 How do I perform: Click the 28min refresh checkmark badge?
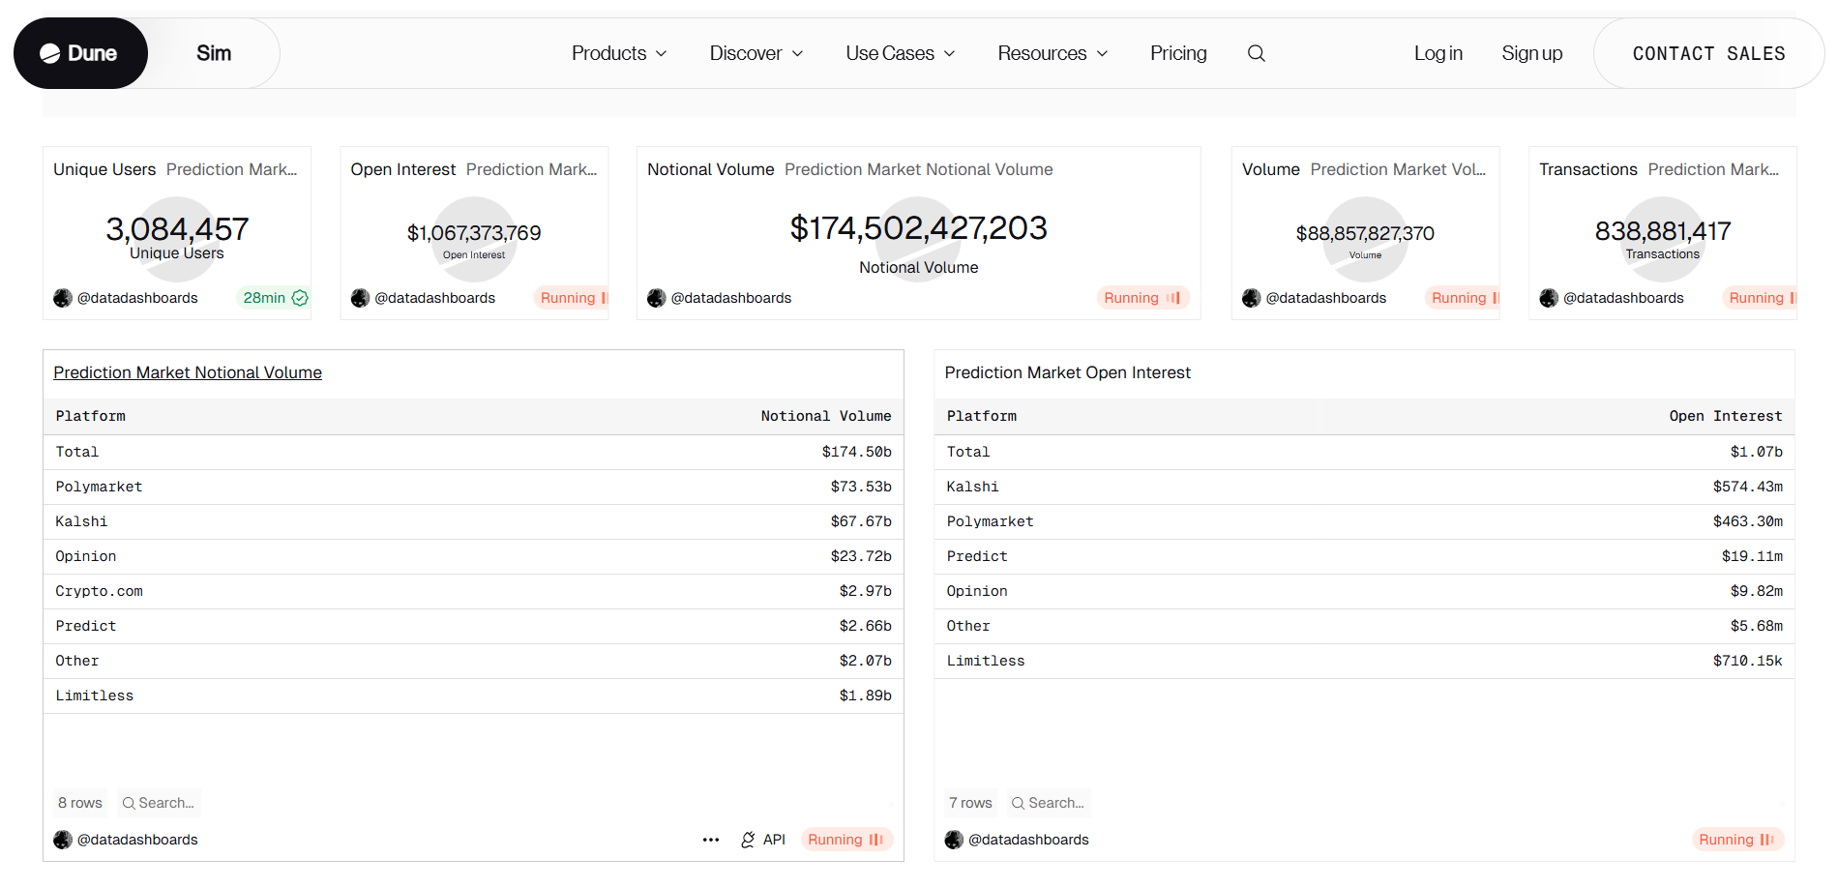(x=275, y=298)
